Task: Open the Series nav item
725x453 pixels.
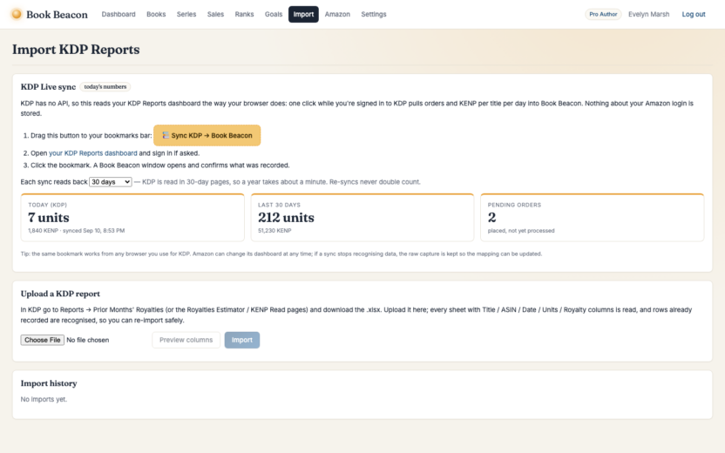Action: [186, 14]
